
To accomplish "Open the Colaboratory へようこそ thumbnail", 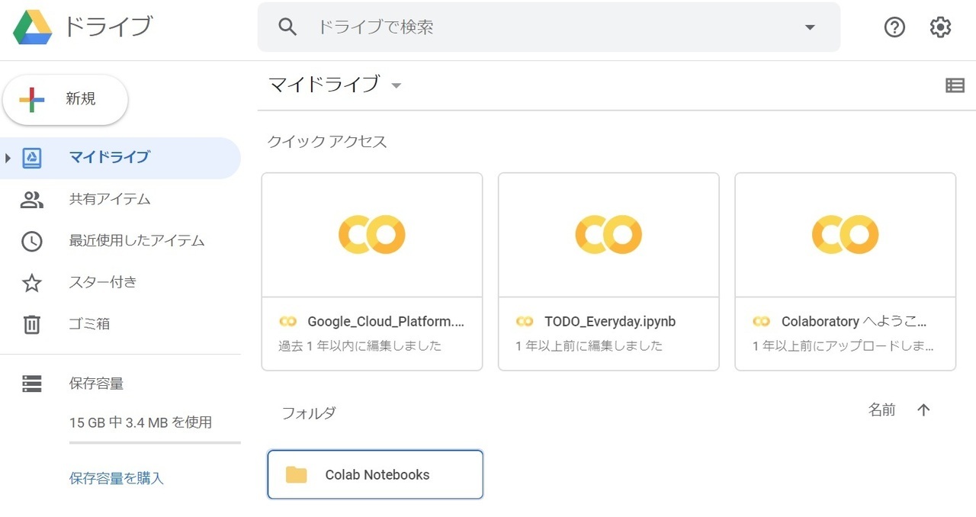I will 845,235.
